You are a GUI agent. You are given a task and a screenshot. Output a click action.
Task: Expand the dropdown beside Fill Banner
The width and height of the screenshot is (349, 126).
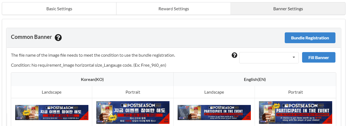point(269,57)
